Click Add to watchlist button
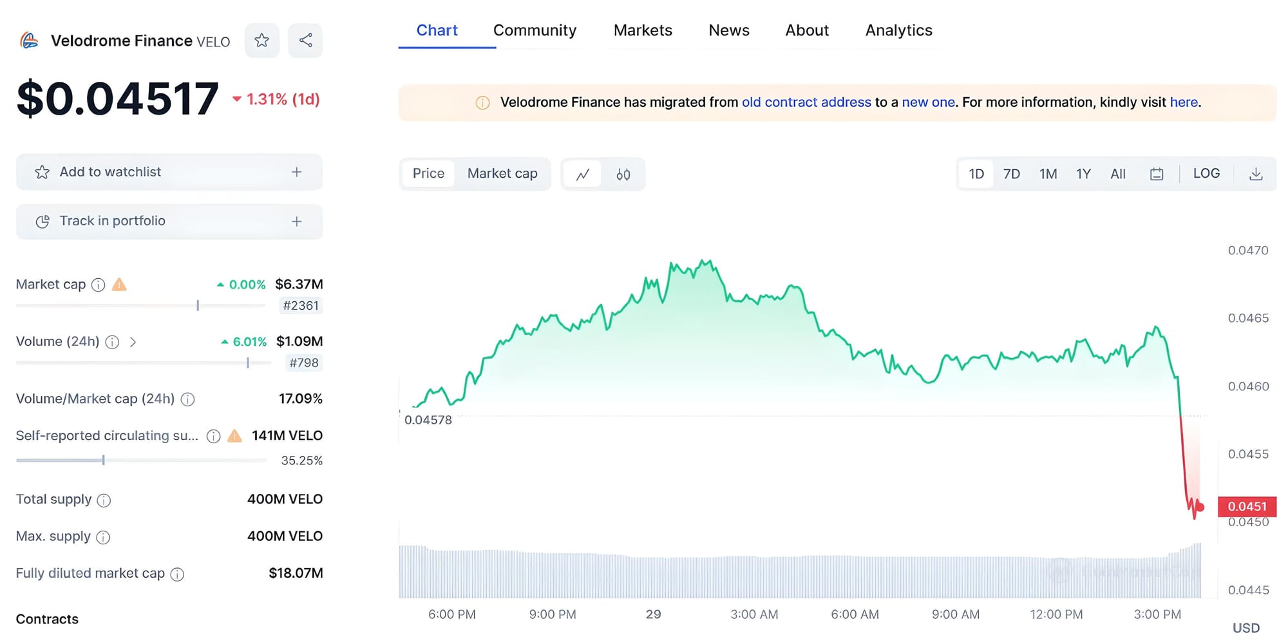Image resolution: width=1288 pixels, height=644 pixels. click(x=169, y=172)
